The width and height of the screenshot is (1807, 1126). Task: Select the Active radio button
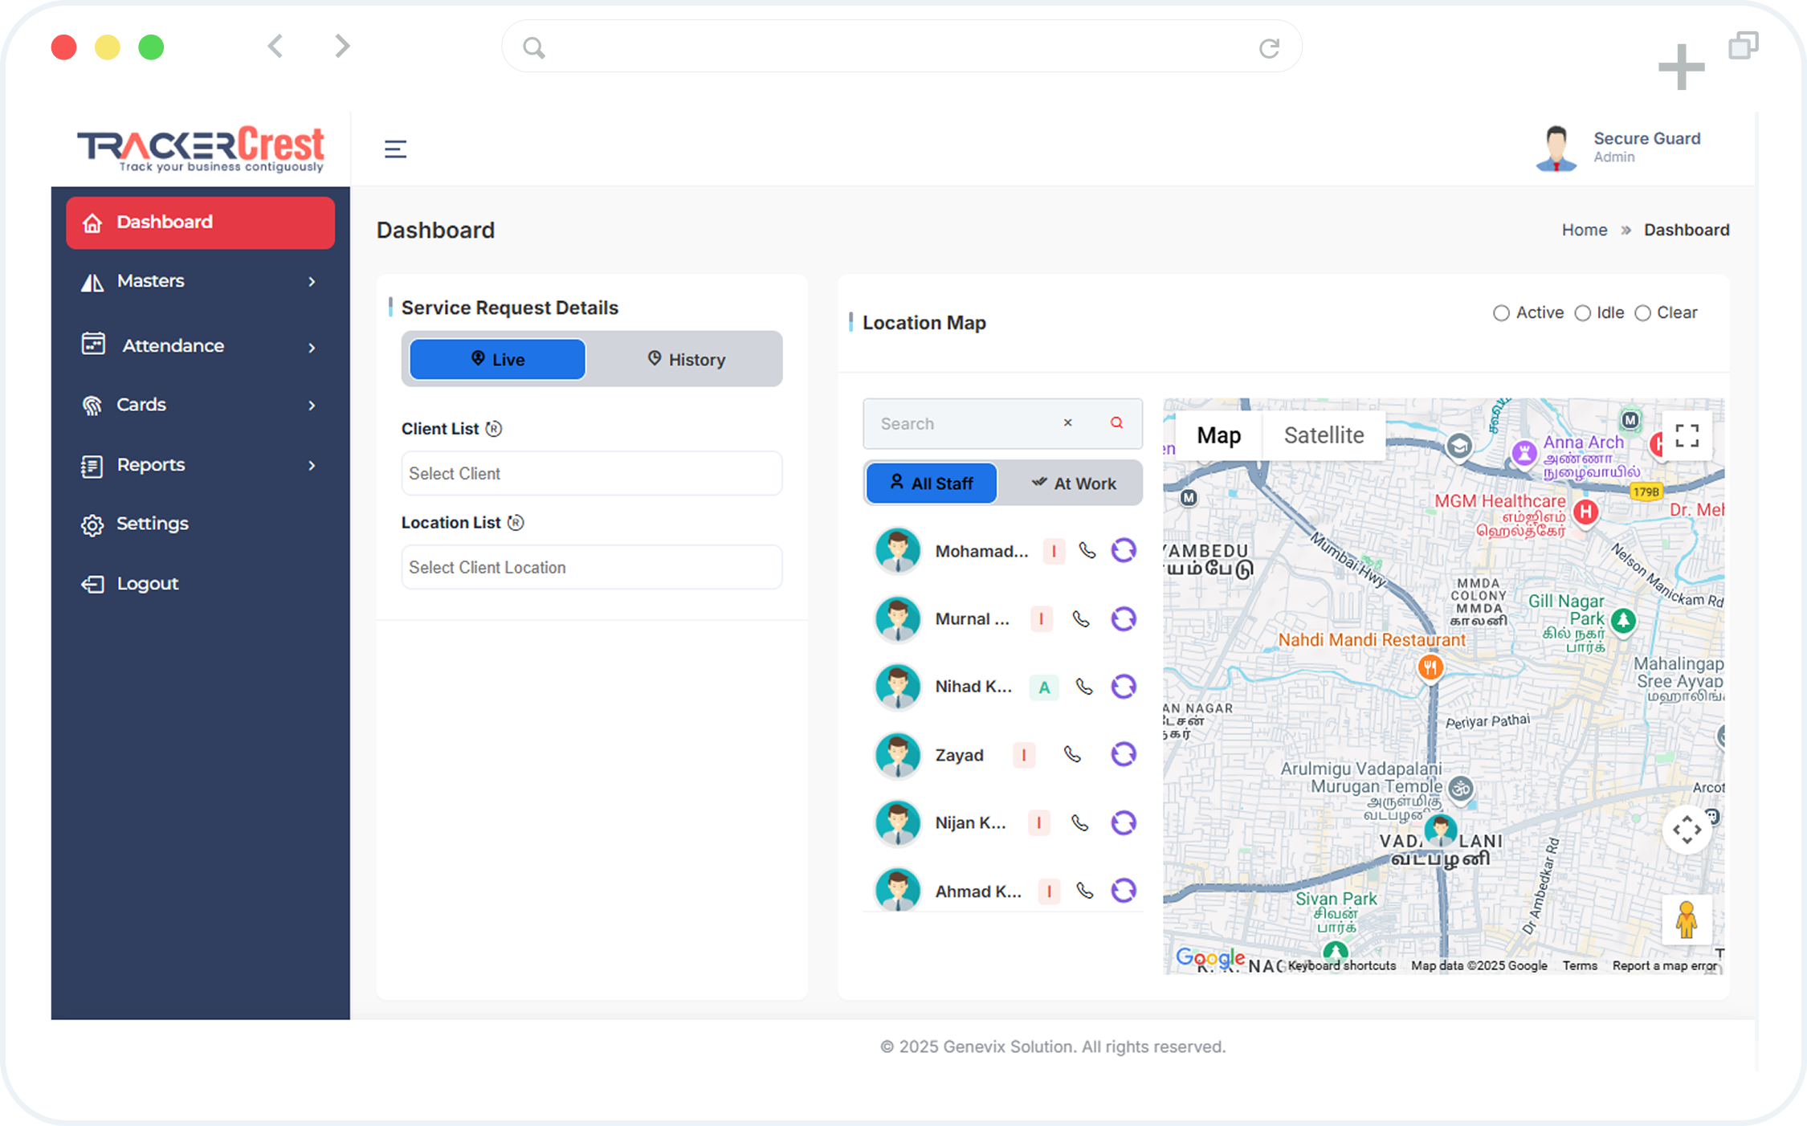(x=1500, y=313)
